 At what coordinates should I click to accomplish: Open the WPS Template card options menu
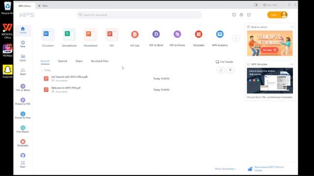point(292,64)
